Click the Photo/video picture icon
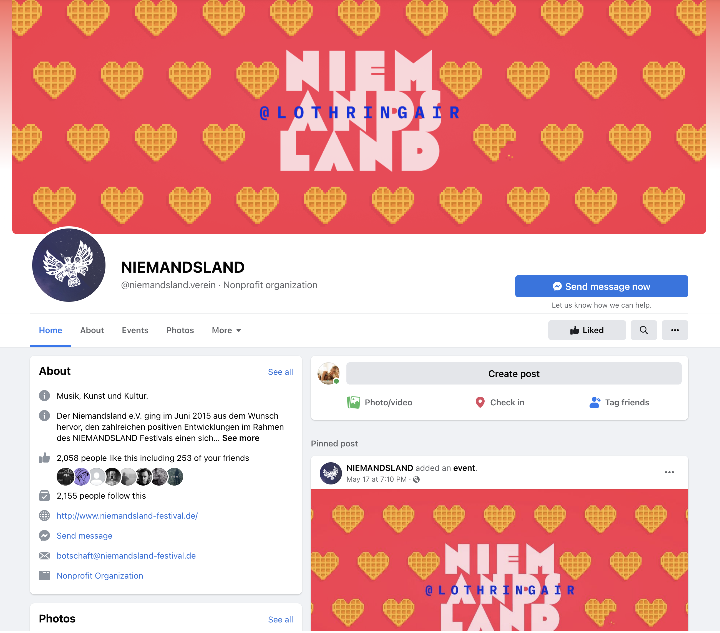 [x=353, y=402]
